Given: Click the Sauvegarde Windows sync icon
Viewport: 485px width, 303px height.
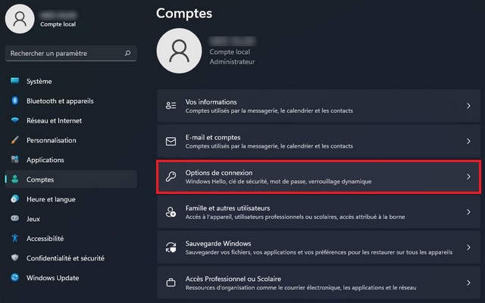Looking at the screenshot, I should (171, 248).
